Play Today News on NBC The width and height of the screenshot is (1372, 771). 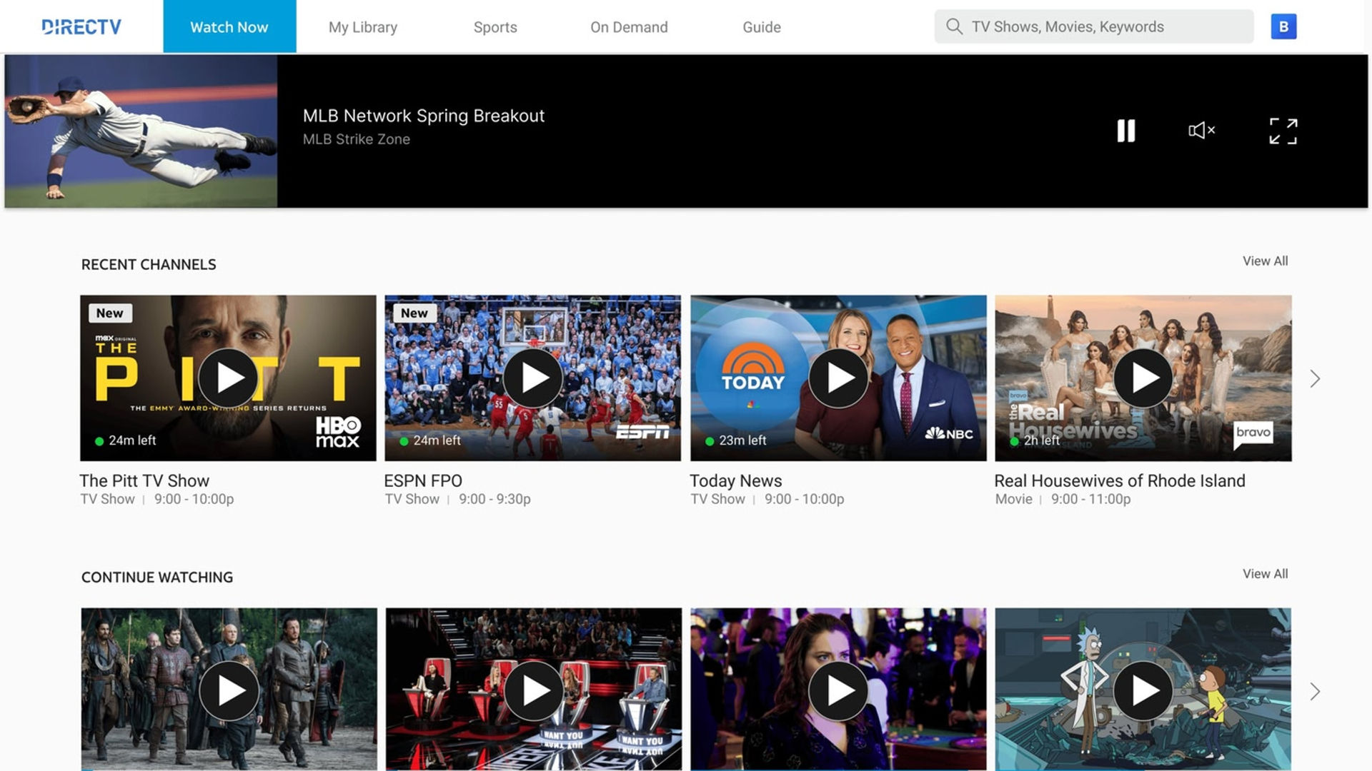pos(838,378)
